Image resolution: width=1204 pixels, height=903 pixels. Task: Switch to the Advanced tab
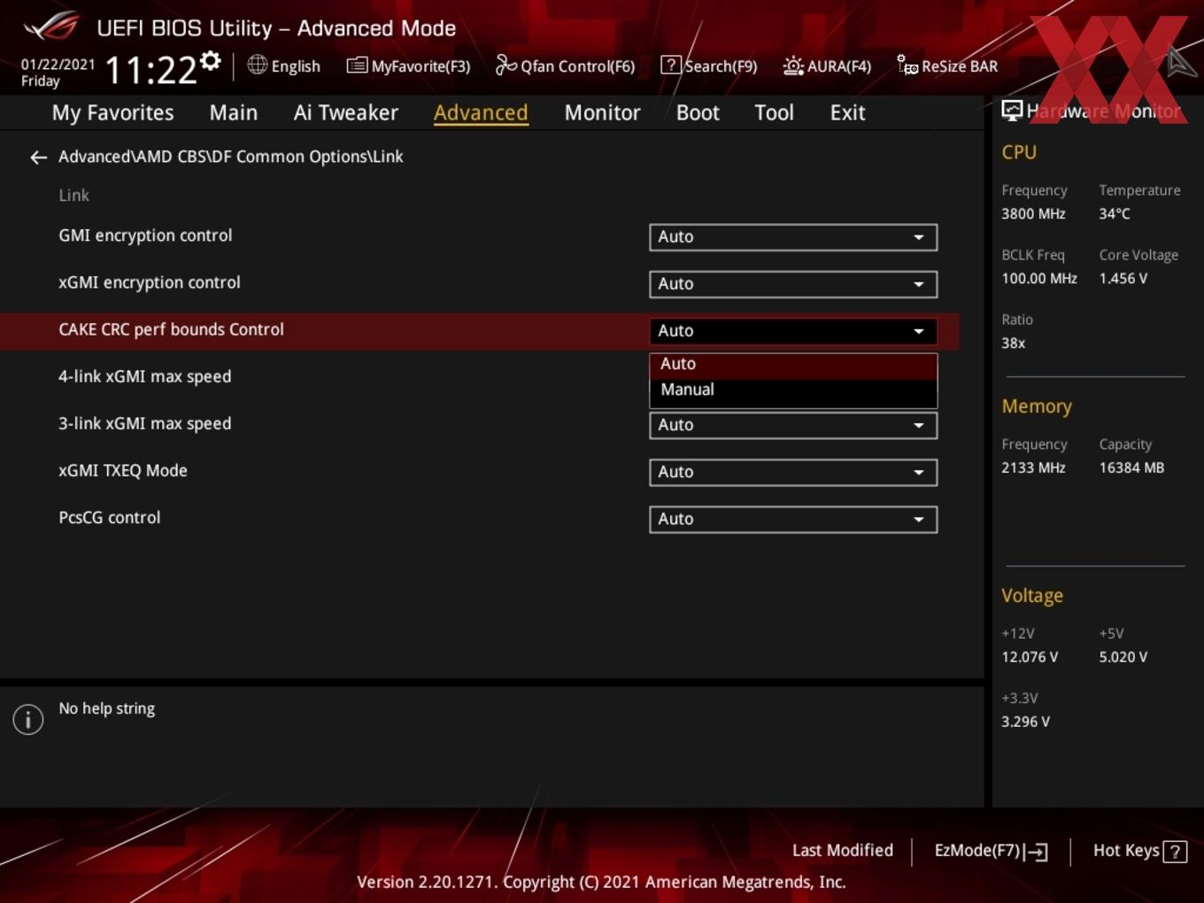point(481,113)
